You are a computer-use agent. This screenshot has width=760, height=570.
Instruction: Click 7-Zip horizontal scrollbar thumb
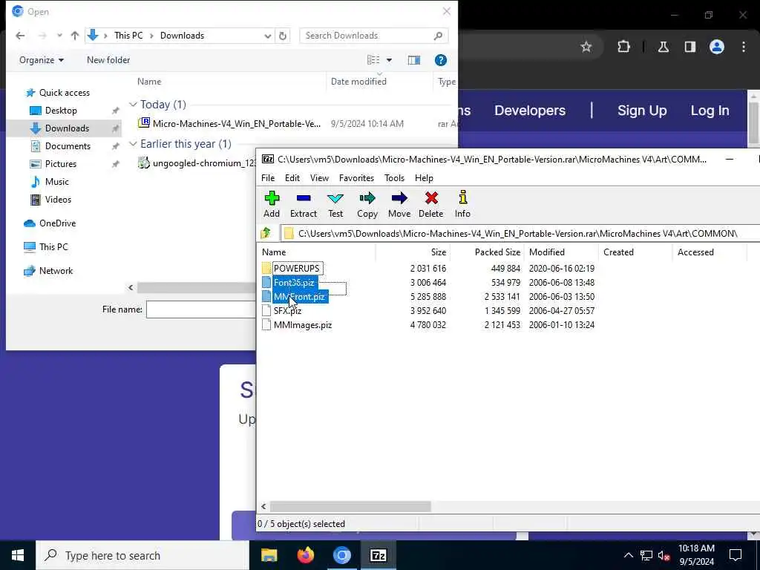(350, 506)
